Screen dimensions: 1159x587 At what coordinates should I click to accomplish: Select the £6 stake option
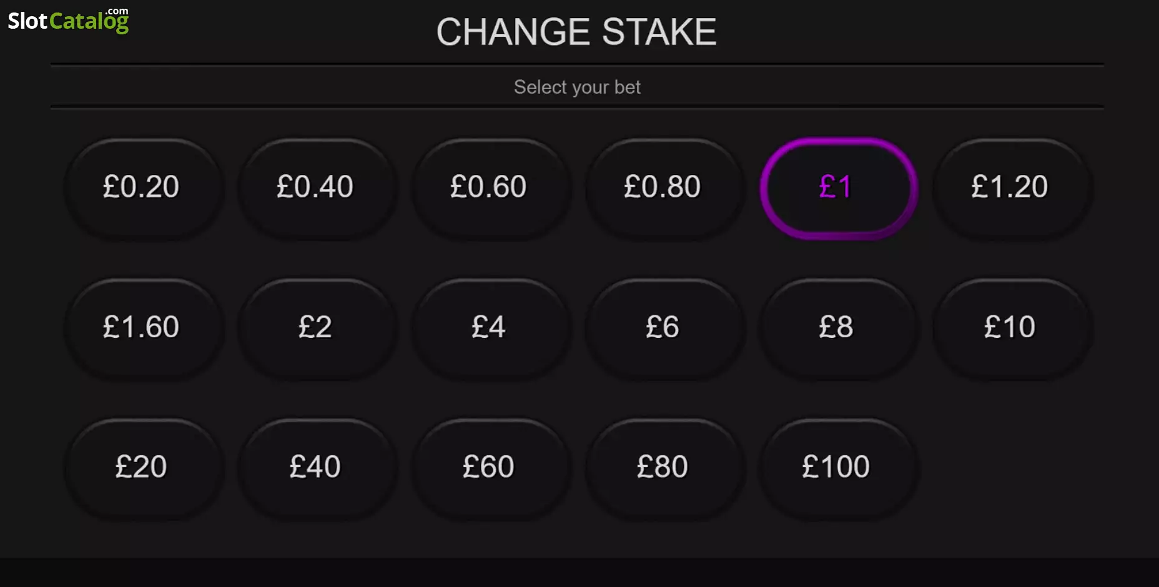point(663,328)
